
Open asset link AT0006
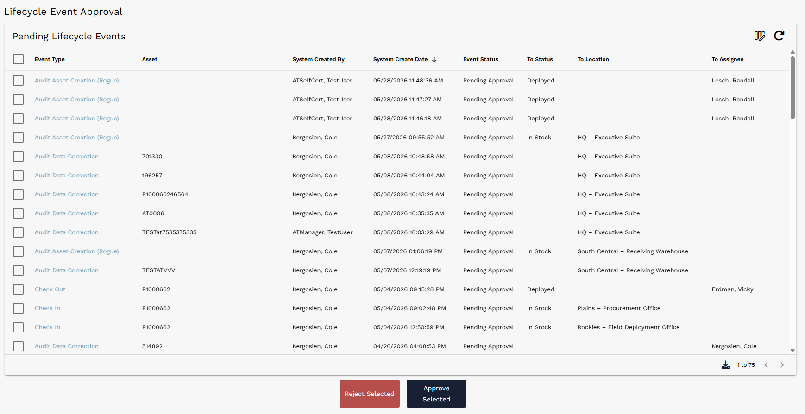pyautogui.click(x=153, y=213)
